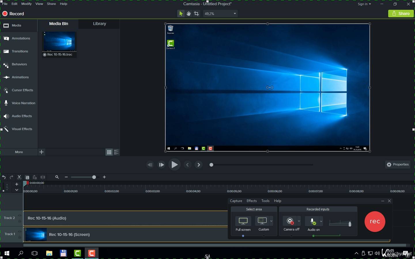The image size is (415, 259).
Task: Click the Cut scissors icon
Action: (x=19, y=177)
